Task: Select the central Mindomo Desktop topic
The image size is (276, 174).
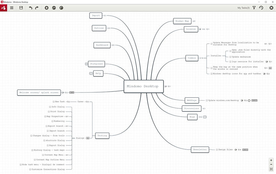Action: coord(144,86)
